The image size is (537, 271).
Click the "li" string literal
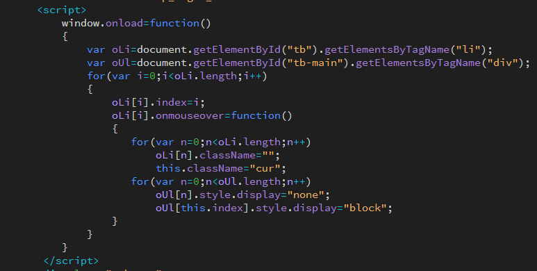pyautogui.click(x=469, y=49)
